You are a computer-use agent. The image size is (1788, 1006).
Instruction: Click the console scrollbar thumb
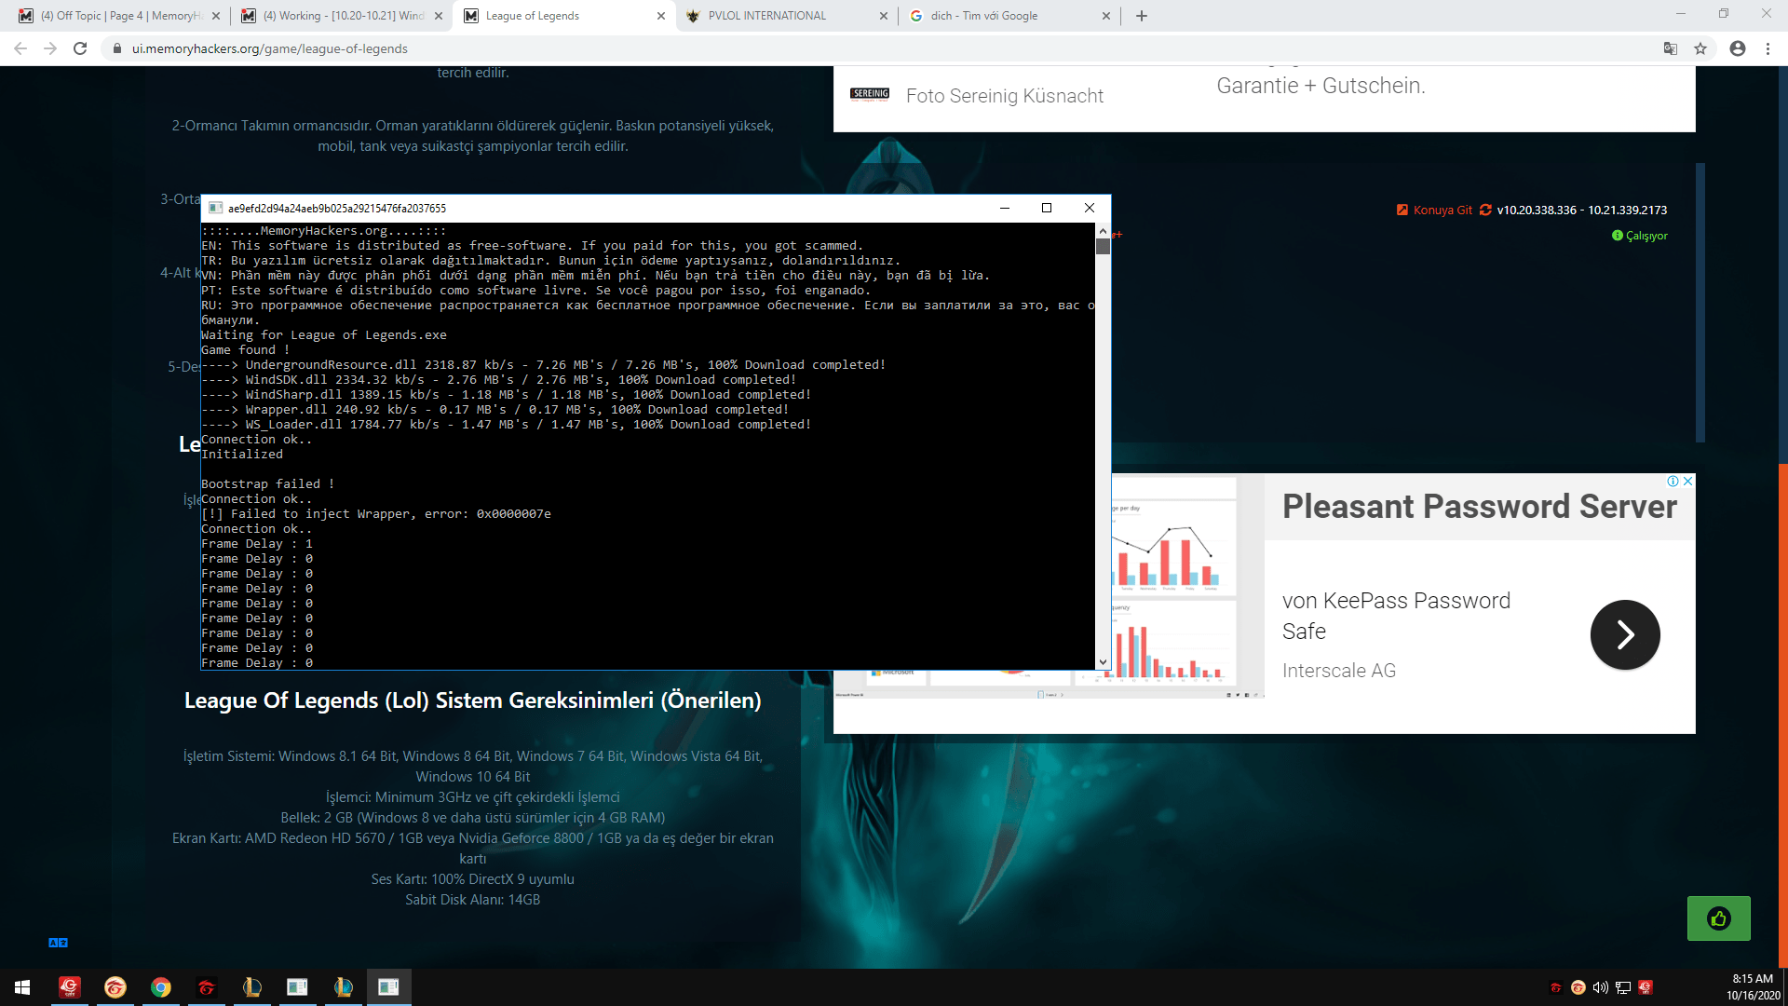[1104, 246]
